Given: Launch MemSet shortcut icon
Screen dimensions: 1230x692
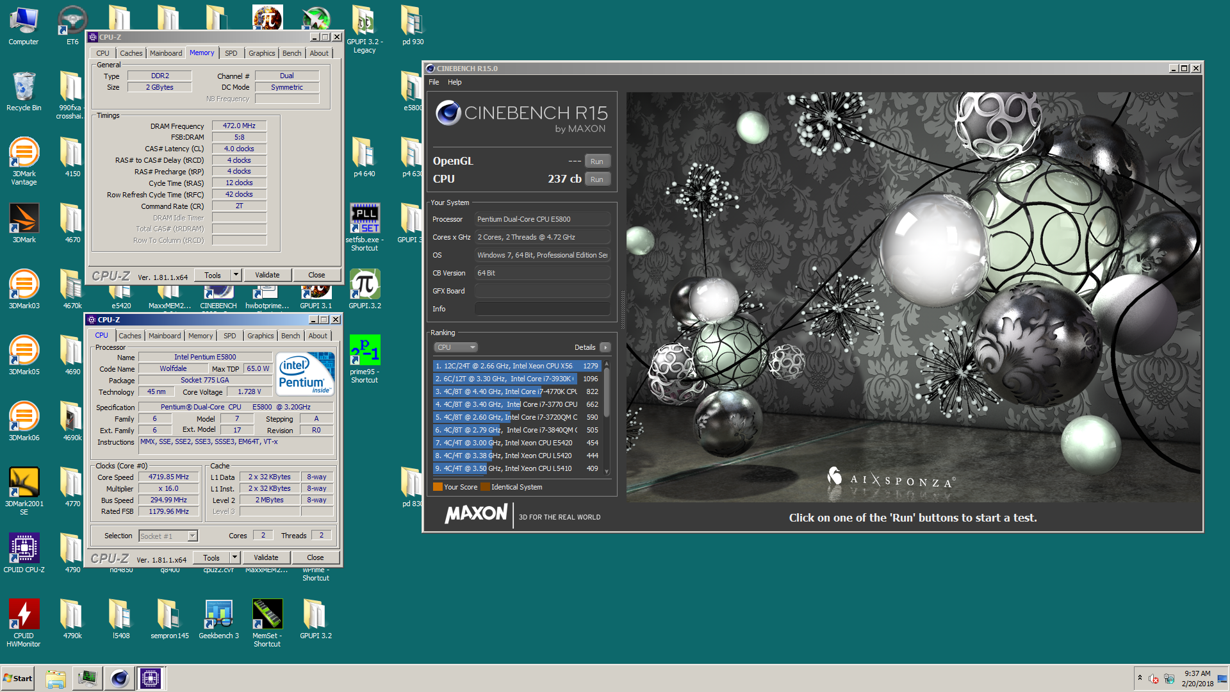Looking at the screenshot, I should [267, 623].
